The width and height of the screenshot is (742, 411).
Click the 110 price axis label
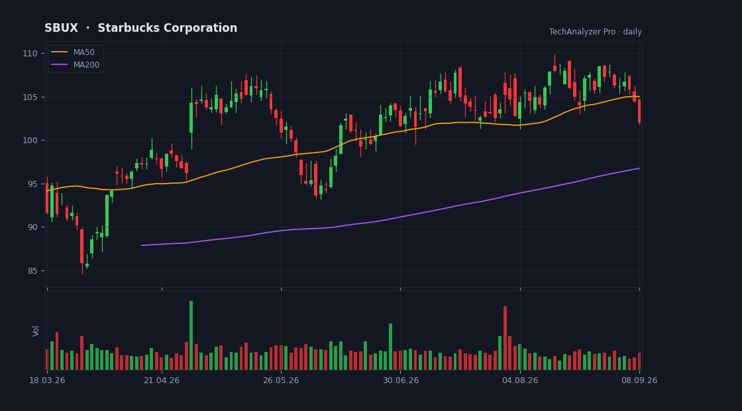pyautogui.click(x=30, y=54)
